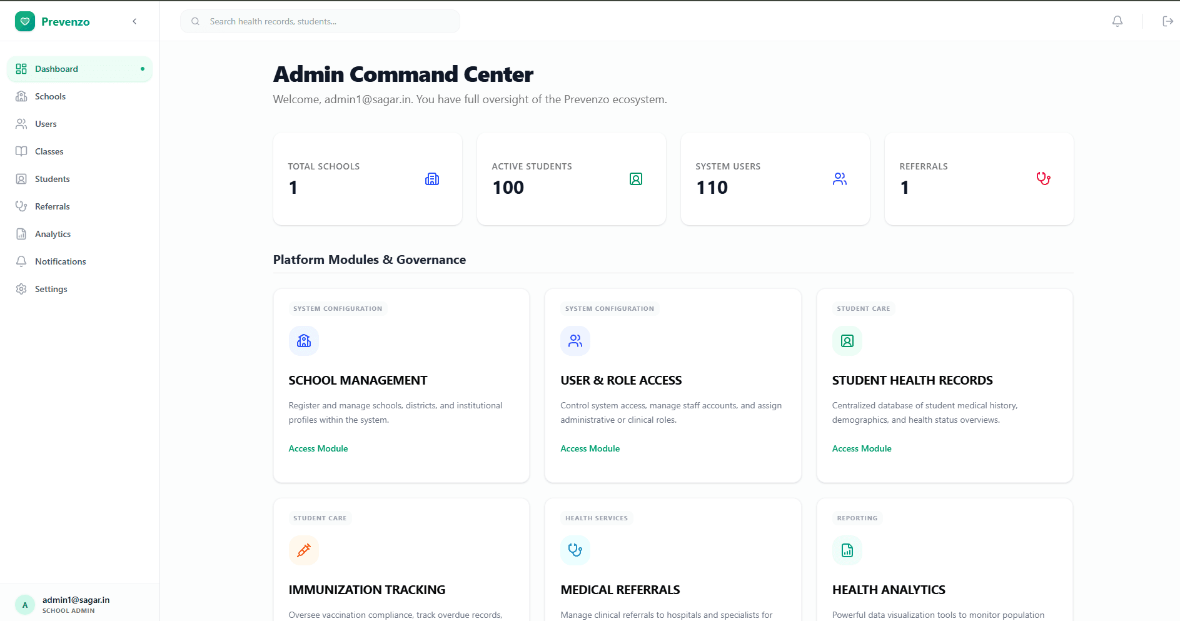
Task: Click the Total Schools value 1
Action: coord(293,188)
